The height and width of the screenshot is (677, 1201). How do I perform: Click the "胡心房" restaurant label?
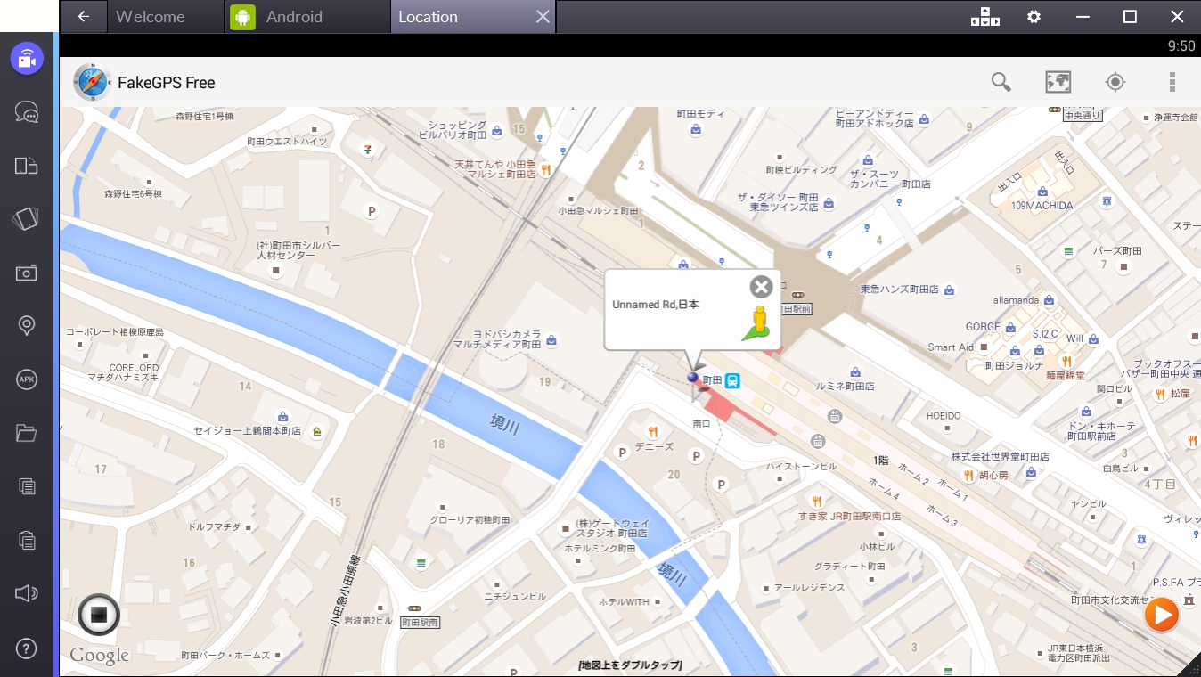pos(993,475)
